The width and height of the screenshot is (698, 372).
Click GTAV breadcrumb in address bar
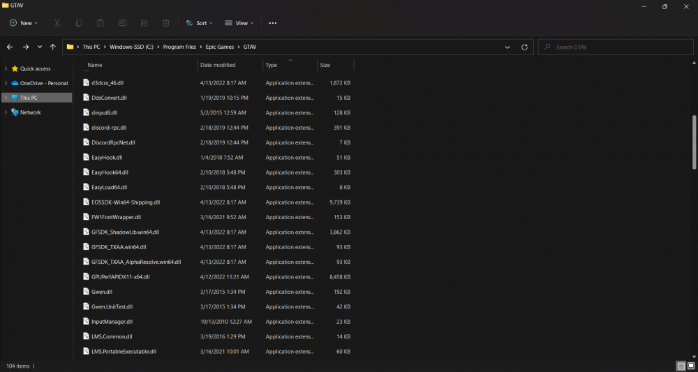tap(250, 47)
